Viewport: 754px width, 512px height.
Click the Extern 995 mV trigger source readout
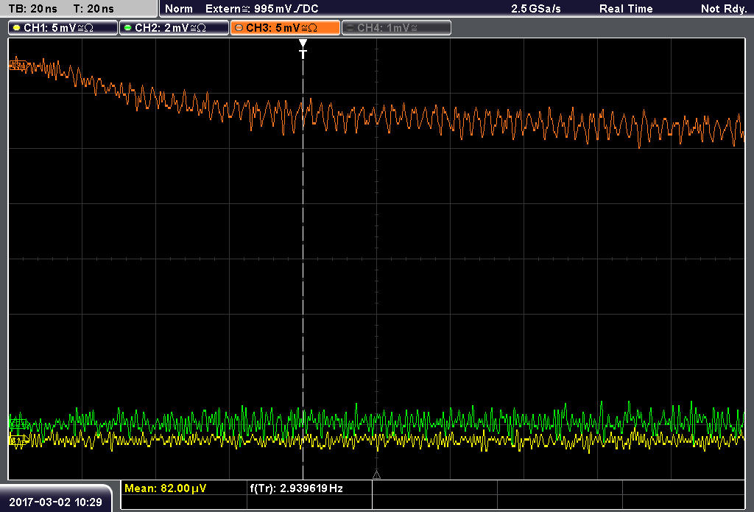pos(261,9)
